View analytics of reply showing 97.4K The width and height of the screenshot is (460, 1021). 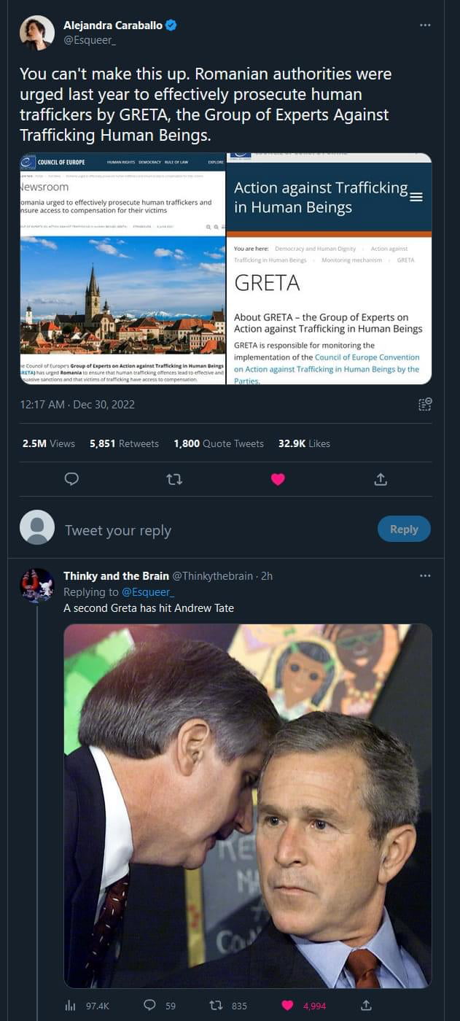point(87,1006)
